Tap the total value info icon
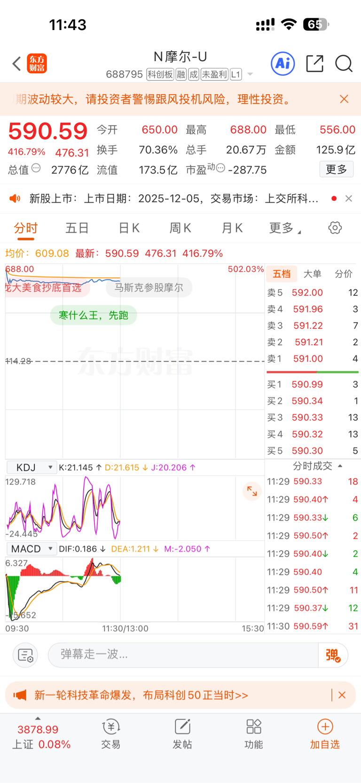361x783 pixels. [36, 168]
